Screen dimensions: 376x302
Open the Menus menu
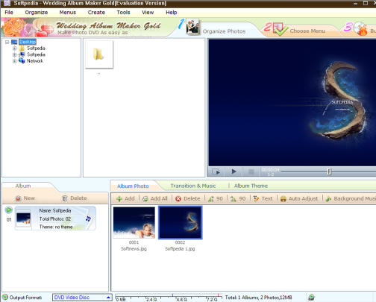coord(68,13)
